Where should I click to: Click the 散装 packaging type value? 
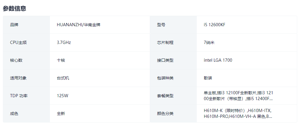click(208, 78)
